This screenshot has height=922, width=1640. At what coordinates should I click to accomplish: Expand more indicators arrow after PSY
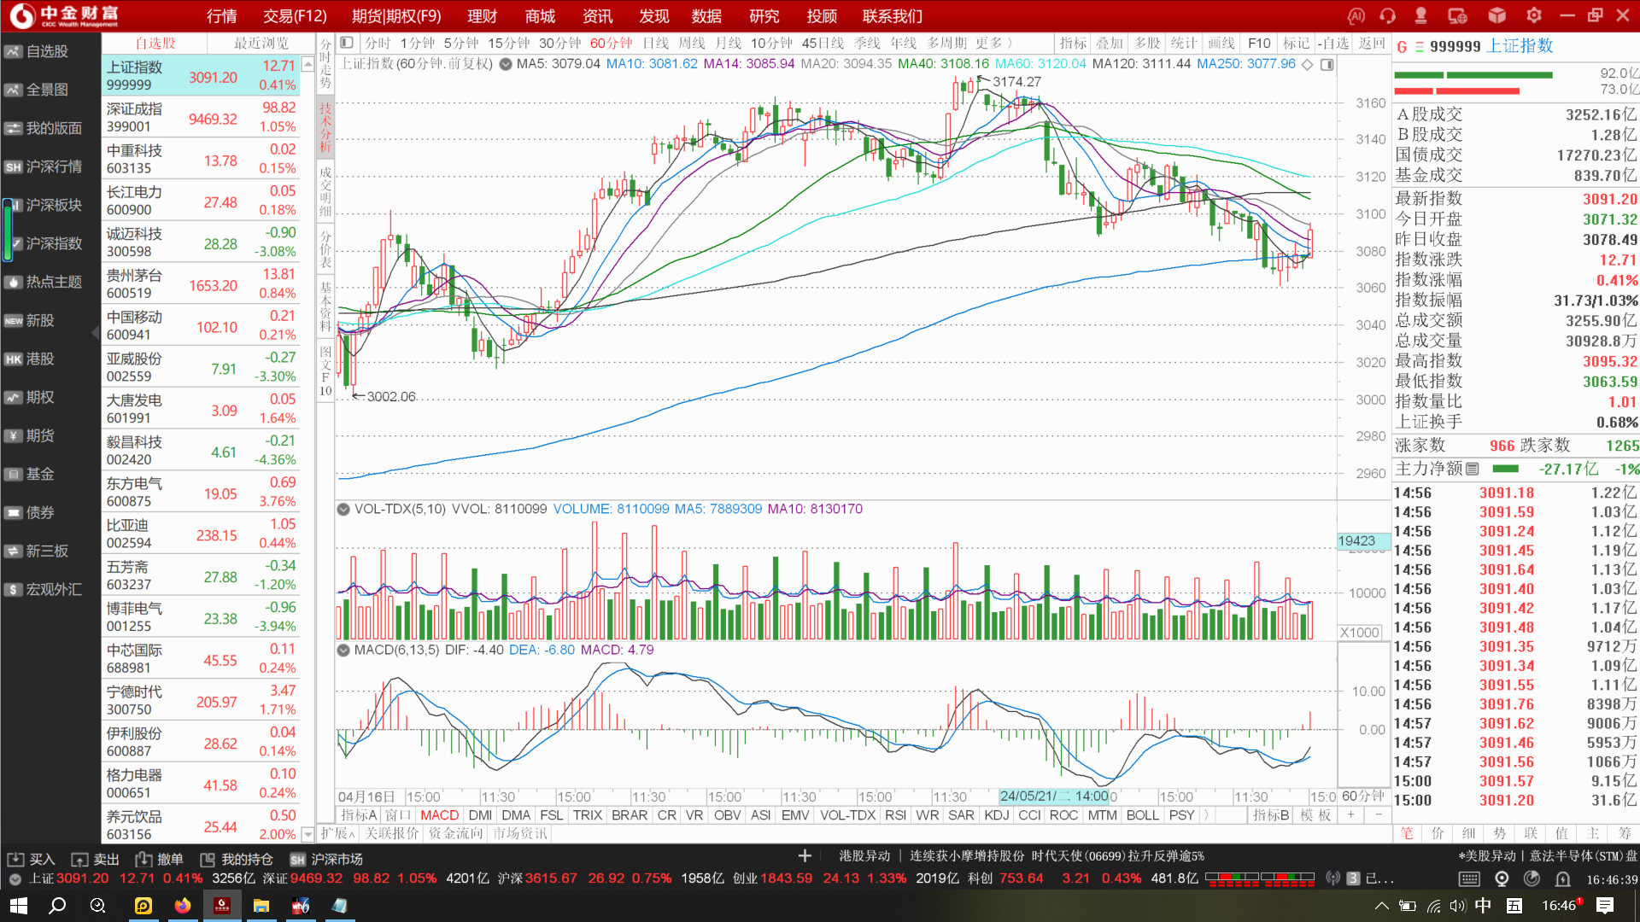point(1206,815)
